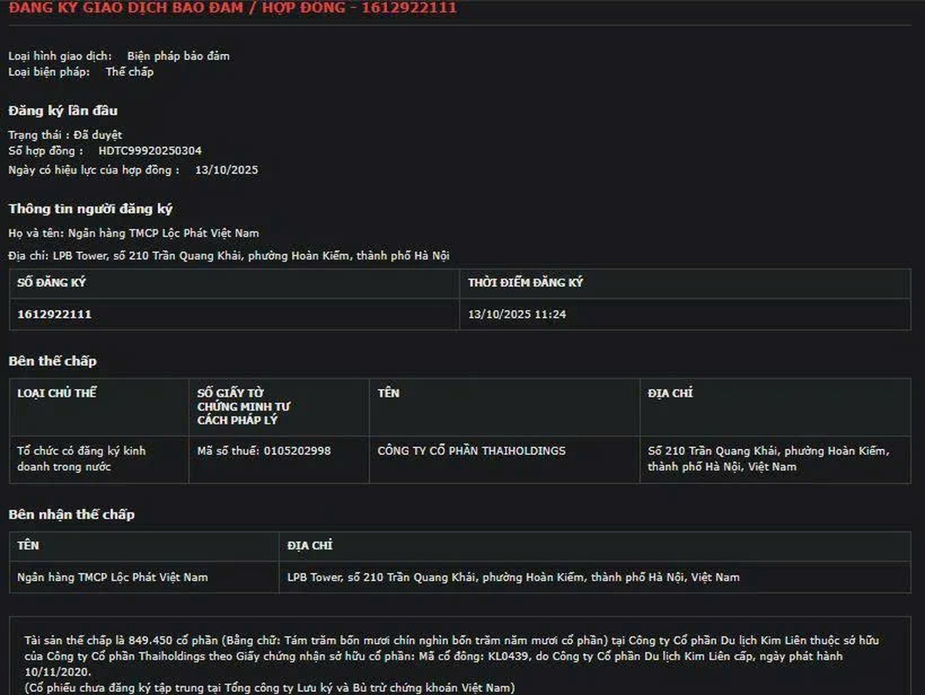Image resolution: width=925 pixels, height=695 pixels.
Task: Click the 'LOẠI CHỦ THỂ' column header
Action: (57, 393)
